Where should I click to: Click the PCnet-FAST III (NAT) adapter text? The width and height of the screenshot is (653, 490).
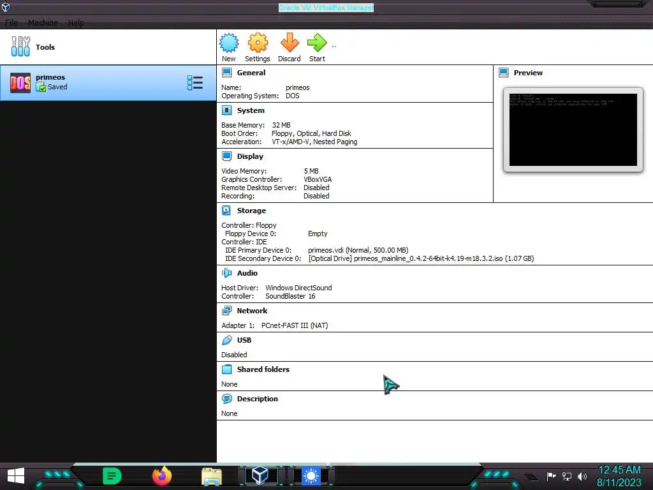(295, 325)
